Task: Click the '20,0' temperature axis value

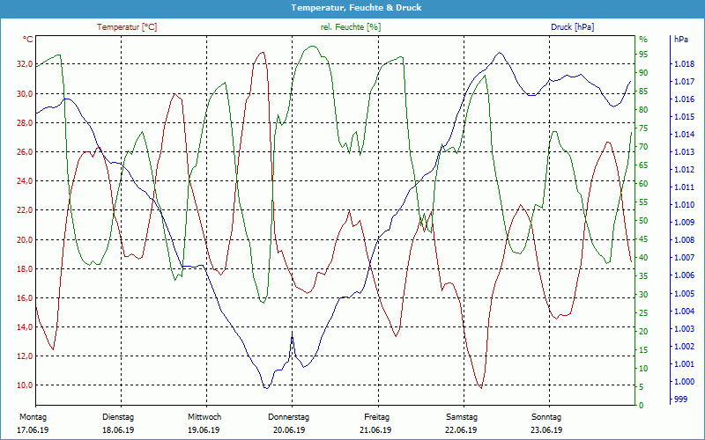Action: 25,239
